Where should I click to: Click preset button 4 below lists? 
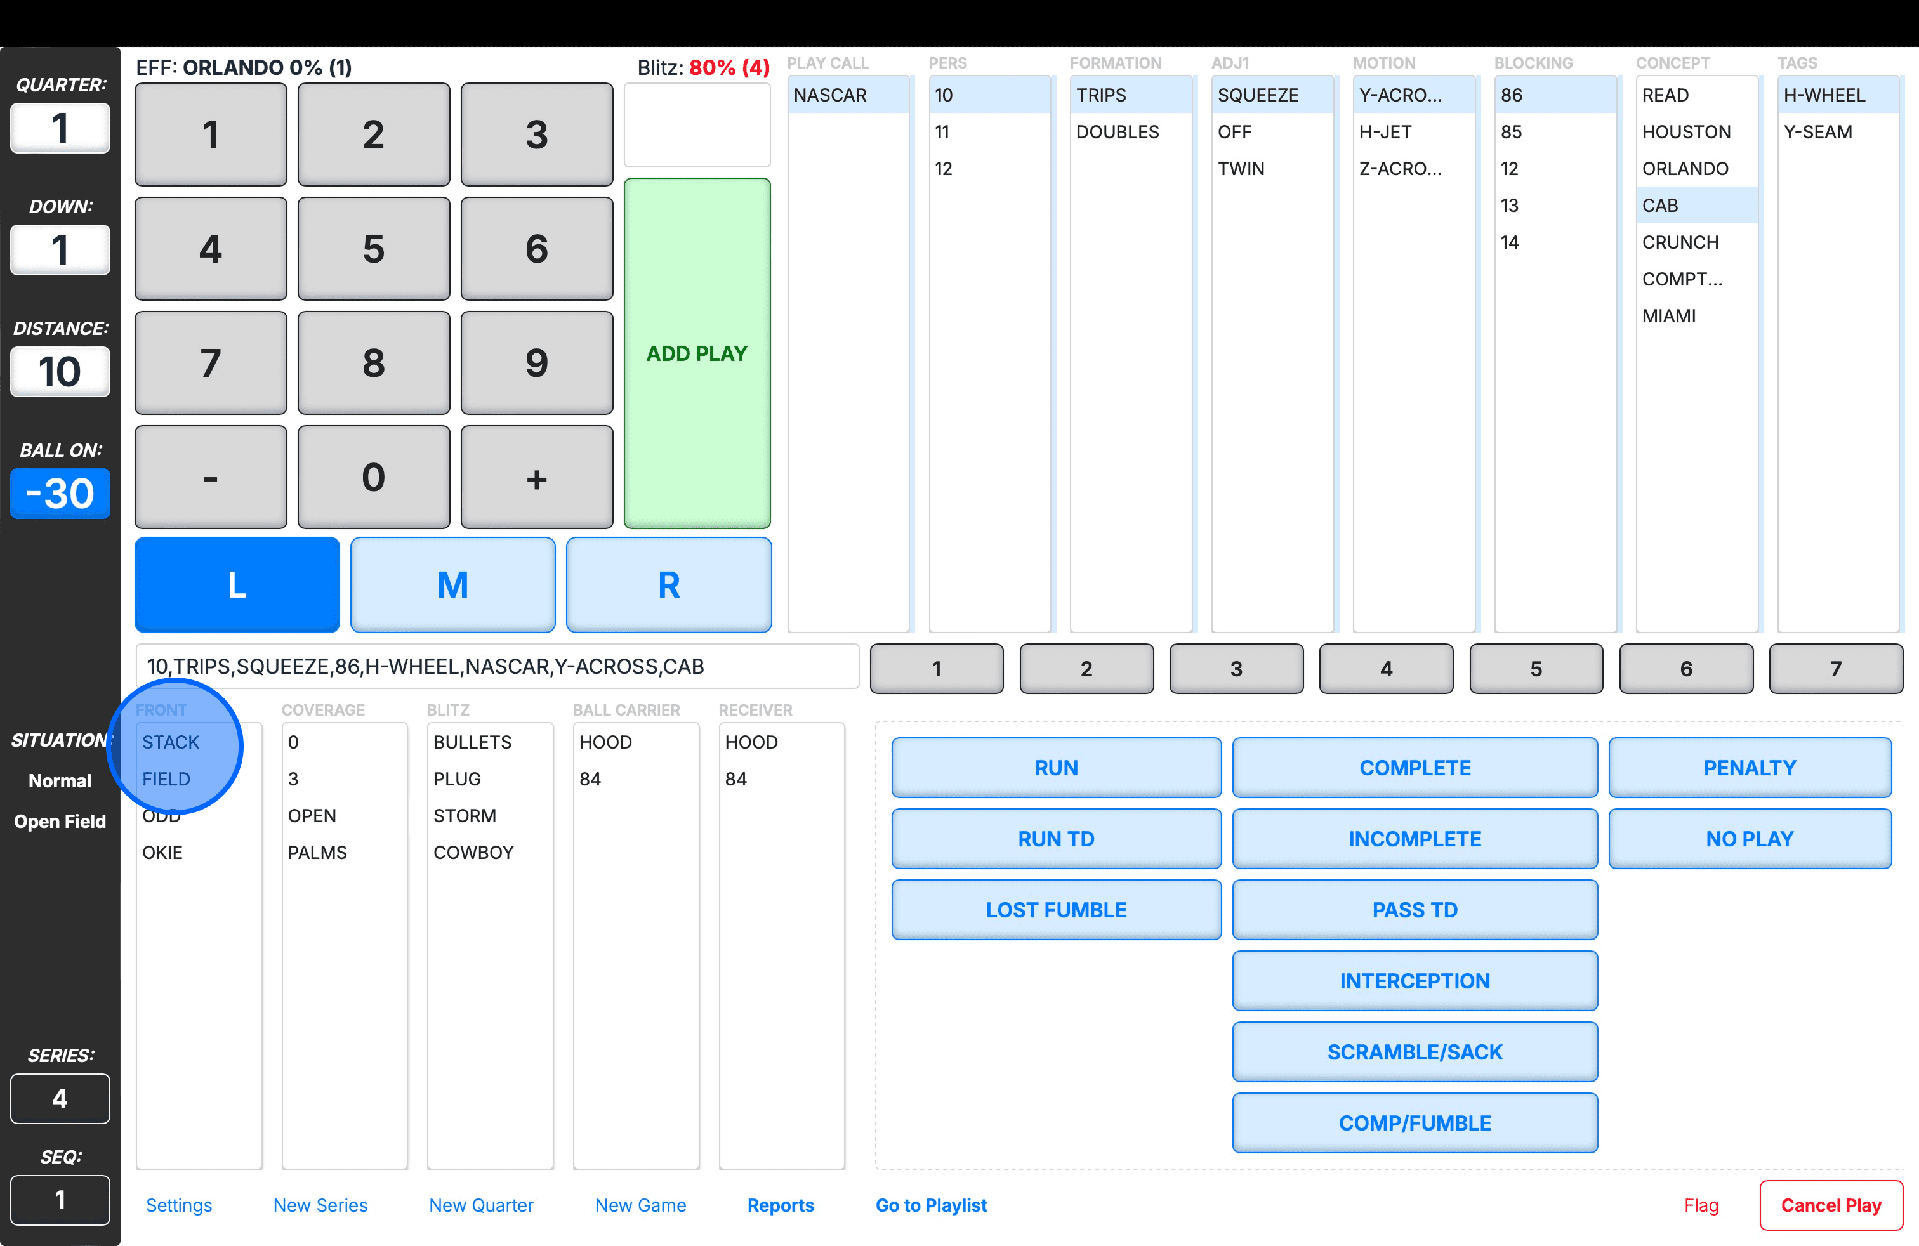pos(1386,668)
